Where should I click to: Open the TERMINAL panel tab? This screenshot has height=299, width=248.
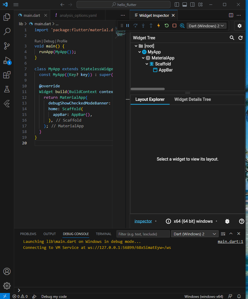tap(104, 234)
